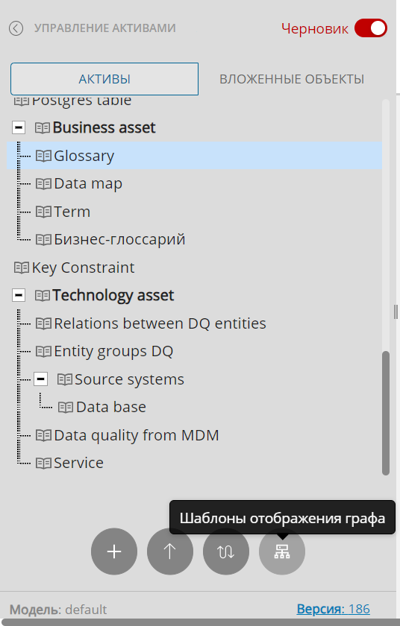Click the book icon beside Service
Image resolution: width=400 pixels, height=626 pixels.
[x=43, y=463]
